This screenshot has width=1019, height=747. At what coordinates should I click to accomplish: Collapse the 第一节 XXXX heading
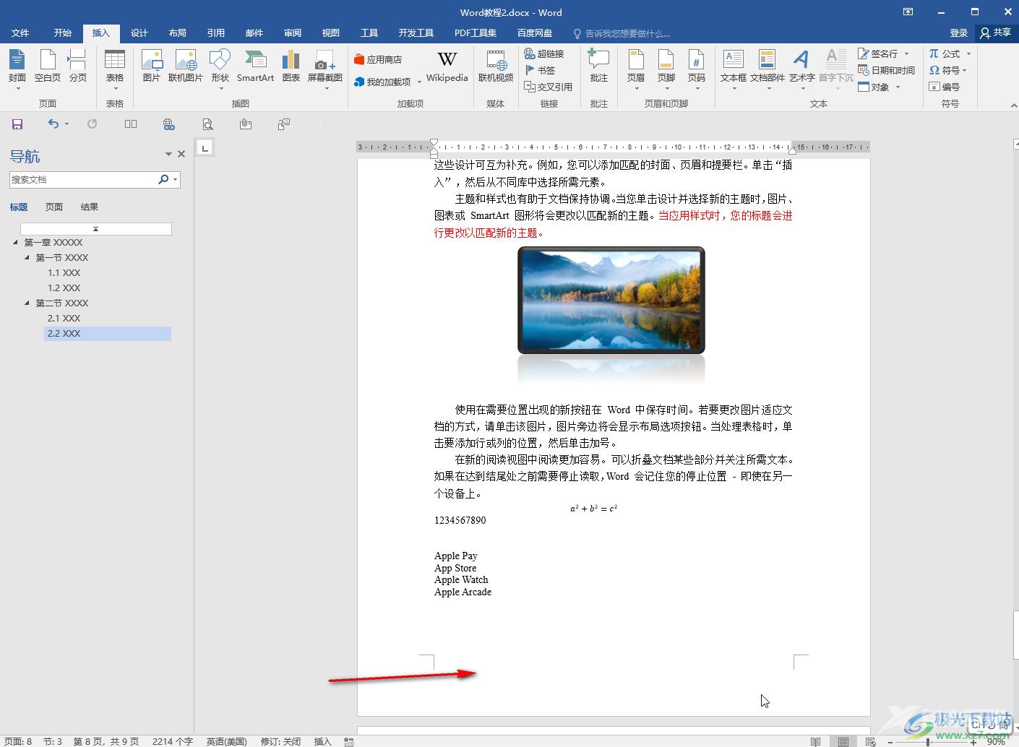click(x=27, y=257)
